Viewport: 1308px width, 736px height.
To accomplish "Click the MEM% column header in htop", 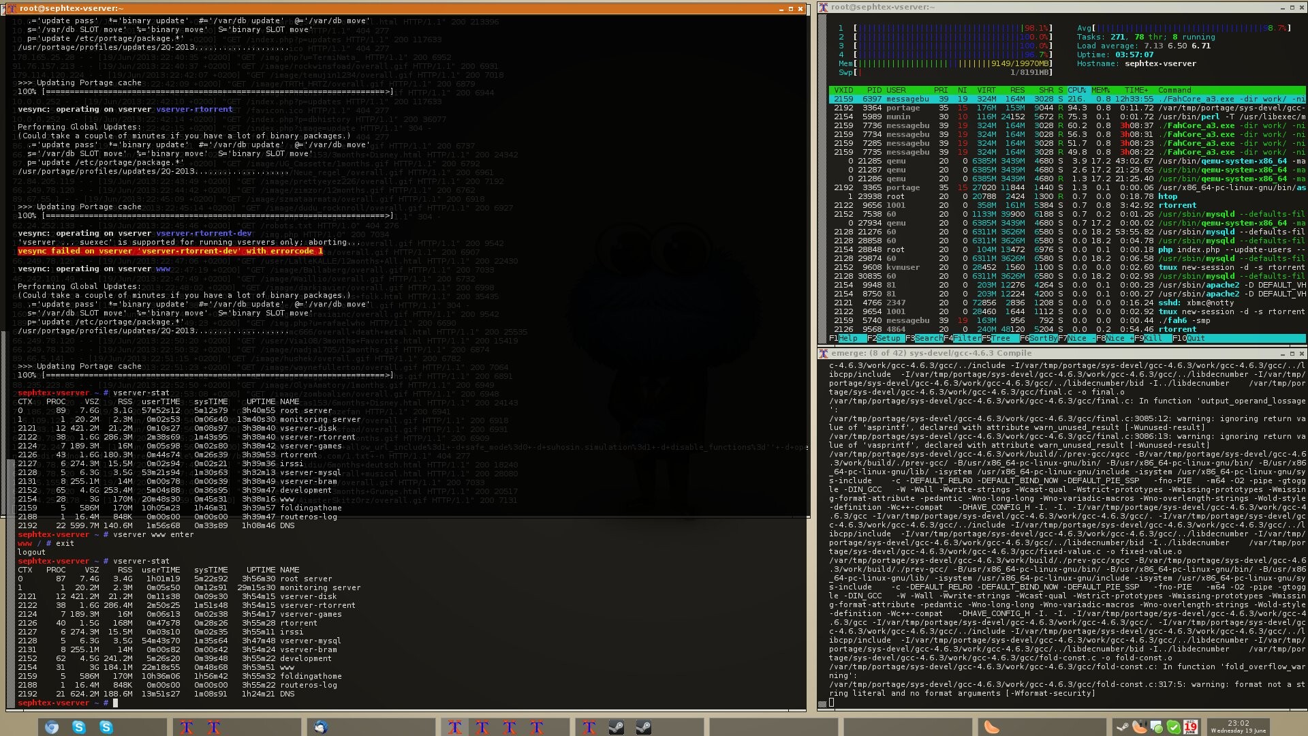I will (1100, 90).
